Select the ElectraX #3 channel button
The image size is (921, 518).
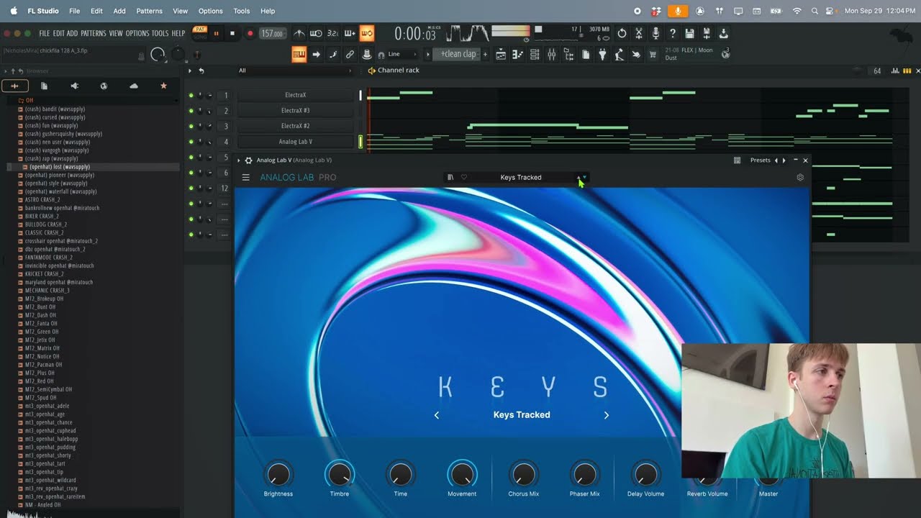tap(296, 111)
